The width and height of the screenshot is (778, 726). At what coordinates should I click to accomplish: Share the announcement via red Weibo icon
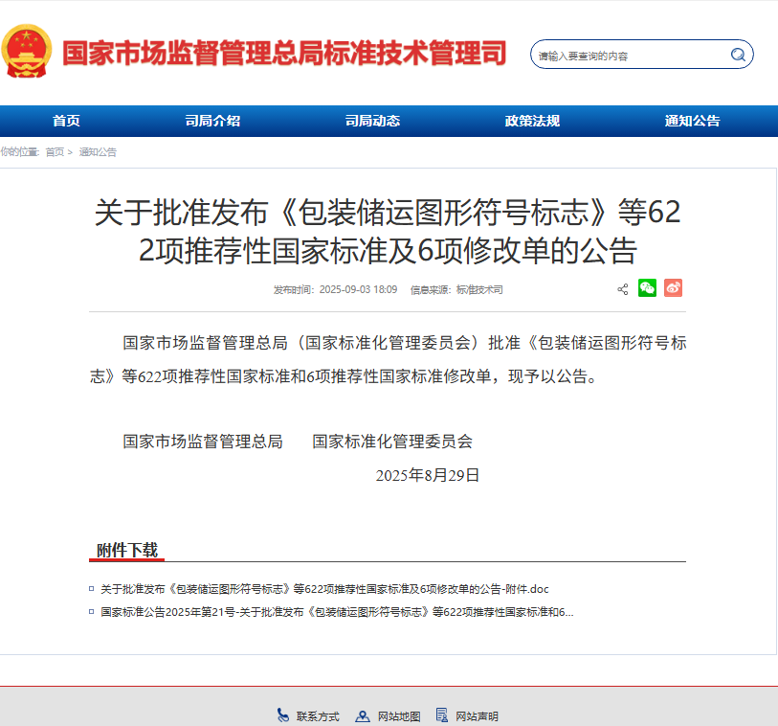pos(673,288)
